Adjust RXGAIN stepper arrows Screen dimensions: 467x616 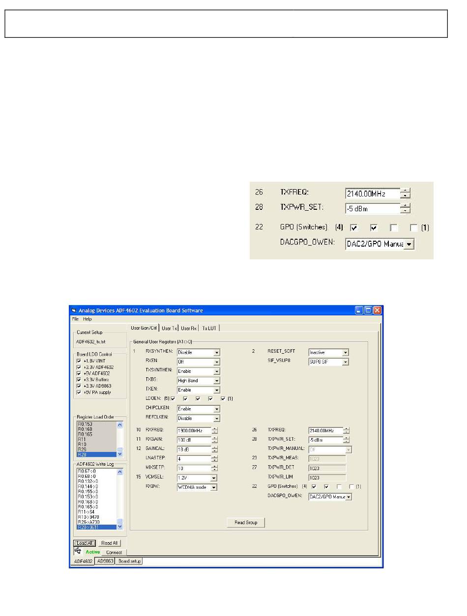click(x=215, y=440)
